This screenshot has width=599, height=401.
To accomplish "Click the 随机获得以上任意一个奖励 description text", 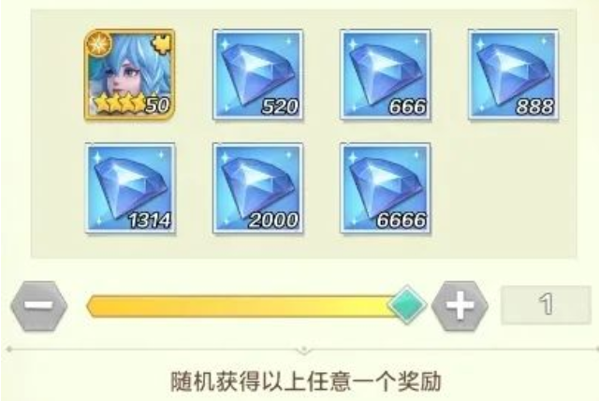I will (x=306, y=380).
